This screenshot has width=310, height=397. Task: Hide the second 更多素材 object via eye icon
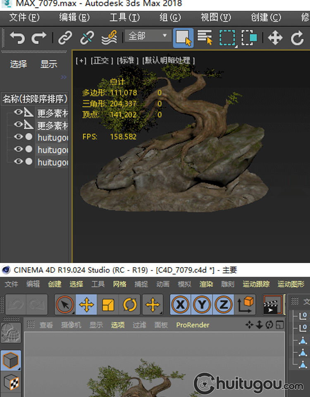18,124
